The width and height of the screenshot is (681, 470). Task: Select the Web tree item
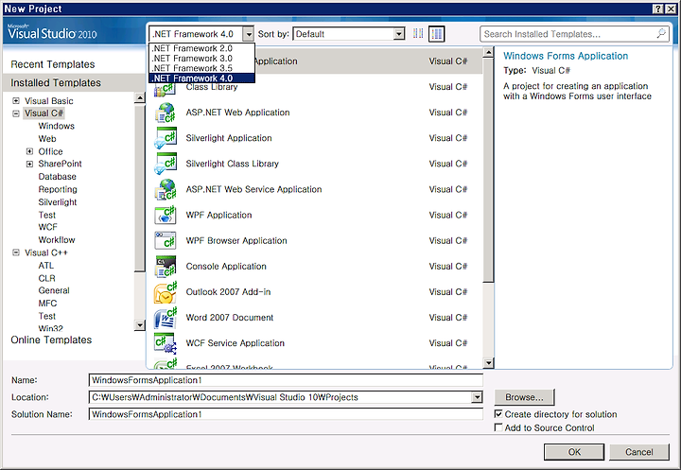47,139
